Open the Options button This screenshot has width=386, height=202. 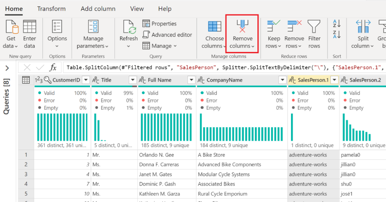[x=57, y=34]
